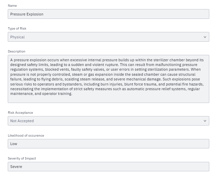Expand the Risk Acceptance dropdown
The image size is (216, 175).
(x=108, y=121)
